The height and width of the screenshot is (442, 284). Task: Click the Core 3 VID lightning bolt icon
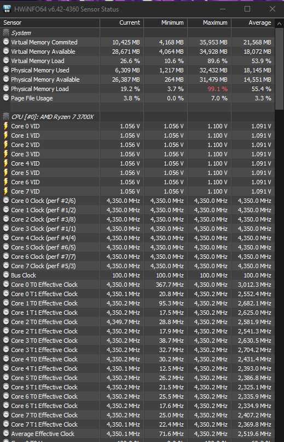click(6, 154)
